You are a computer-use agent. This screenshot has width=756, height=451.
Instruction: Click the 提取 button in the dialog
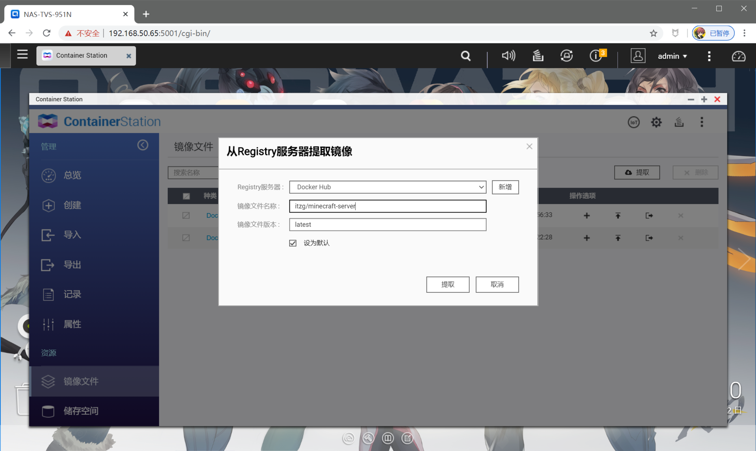coord(448,285)
